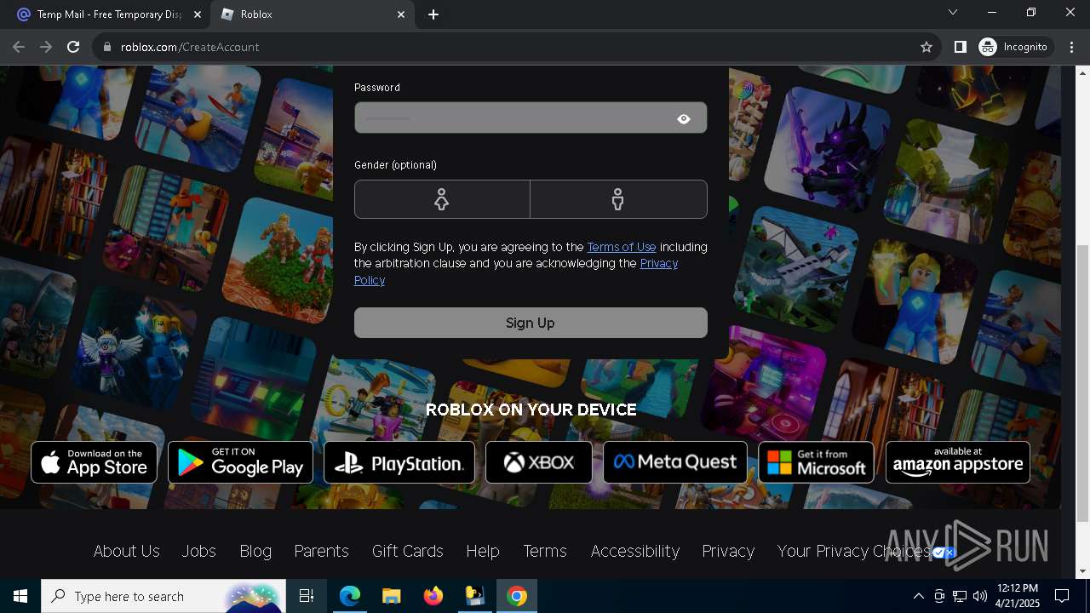Show hidden system tray icons
The width and height of the screenshot is (1090, 613).
(x=918, y=596)
